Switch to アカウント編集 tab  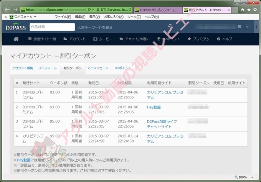click(x=22, y=68)
